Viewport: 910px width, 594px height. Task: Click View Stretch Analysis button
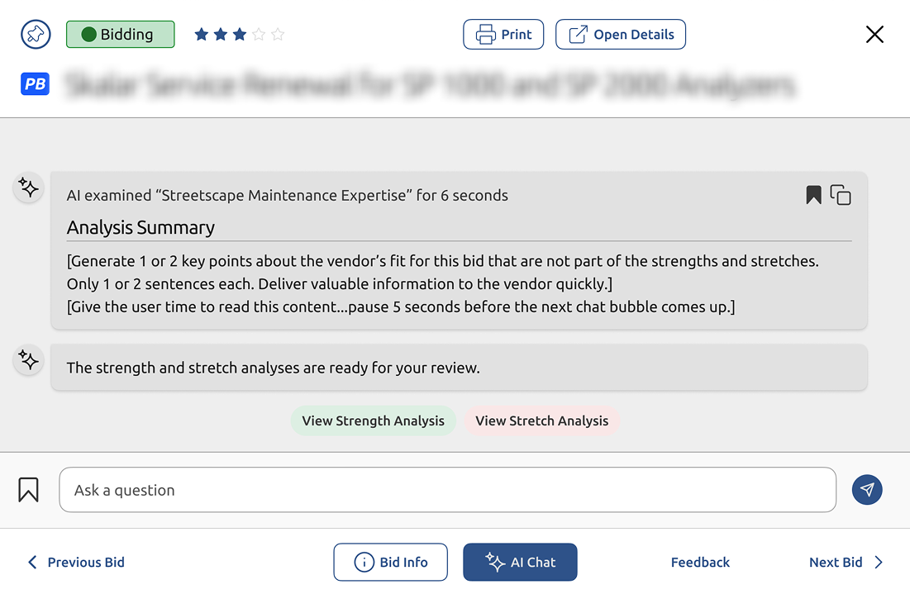pos(542,421)
